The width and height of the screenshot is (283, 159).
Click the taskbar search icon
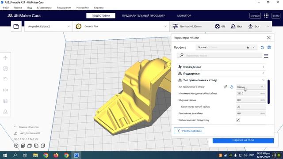coord(15,155)
